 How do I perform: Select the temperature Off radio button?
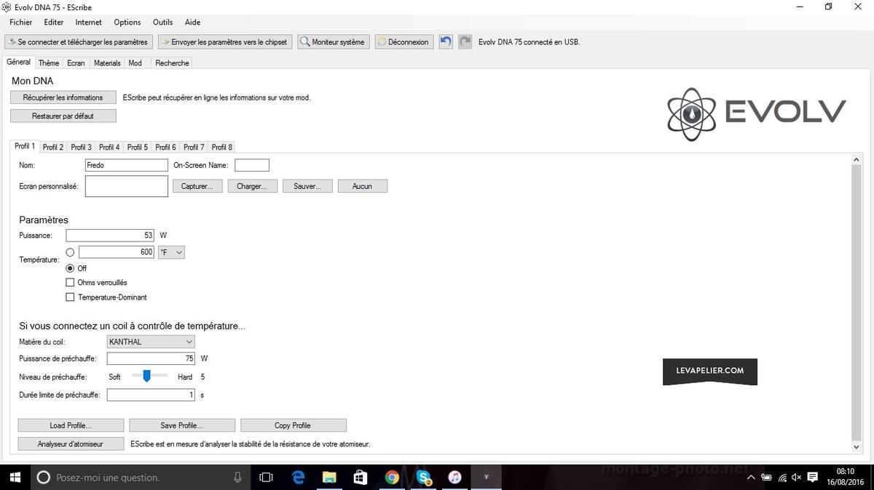[x=70, y=268]
